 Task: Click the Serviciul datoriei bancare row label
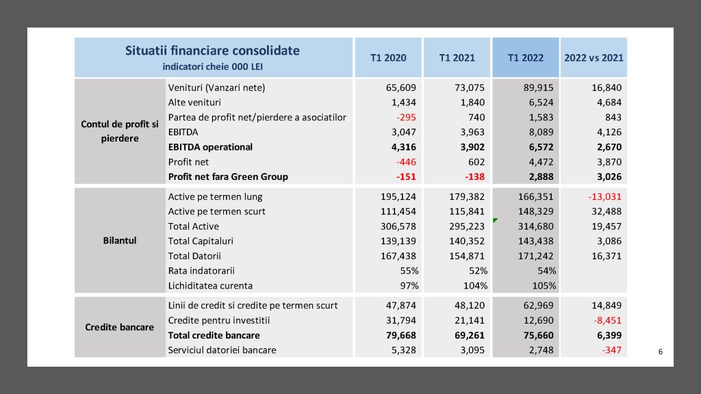[x=222, y=350]
